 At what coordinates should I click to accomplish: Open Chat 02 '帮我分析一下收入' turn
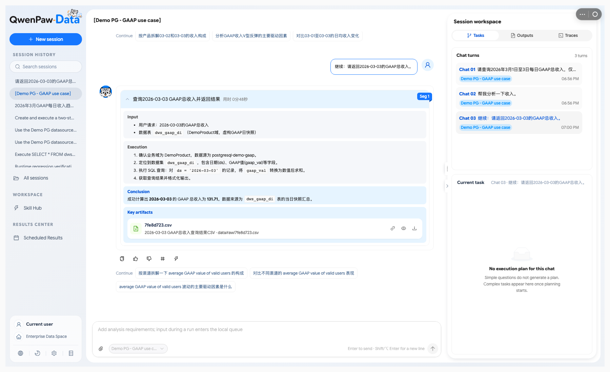[x=519, y=98]
